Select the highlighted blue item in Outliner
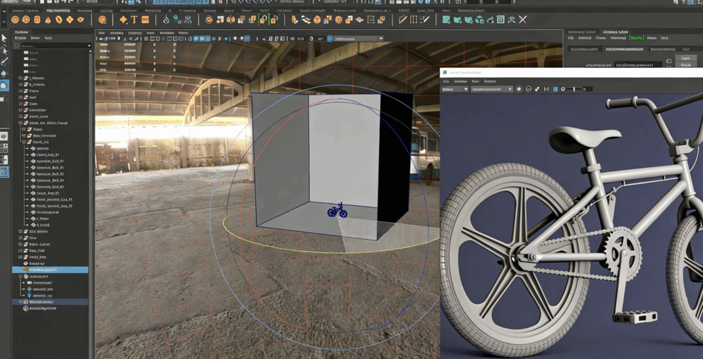Viewport: 703px width, 359px height. click(50, 269)
